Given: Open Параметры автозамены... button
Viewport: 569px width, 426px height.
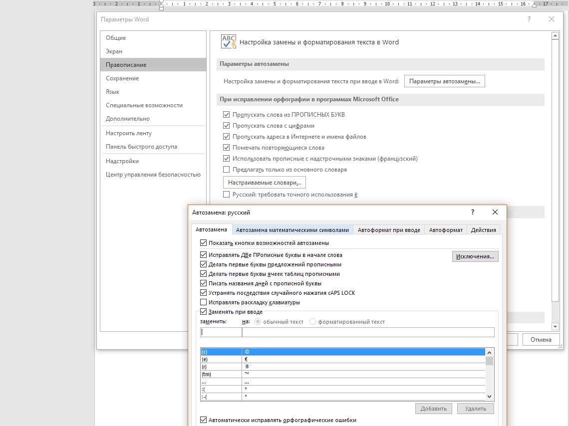Looking at the screenshot, I should (x=444, y=81).
